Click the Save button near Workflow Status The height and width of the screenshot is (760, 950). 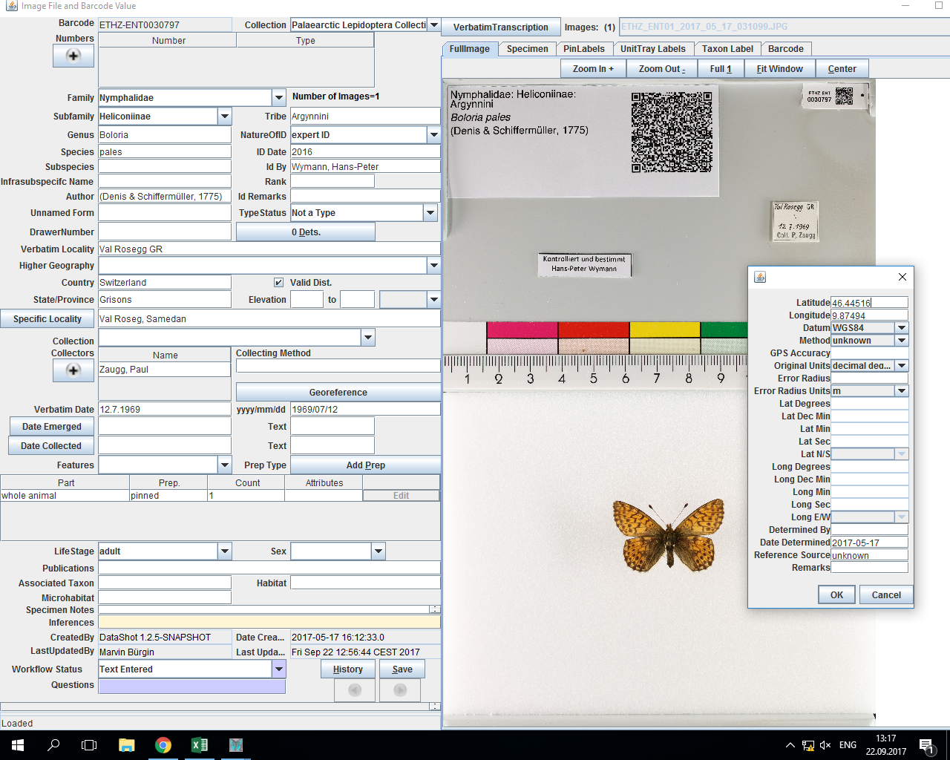(x=402, y=669)
